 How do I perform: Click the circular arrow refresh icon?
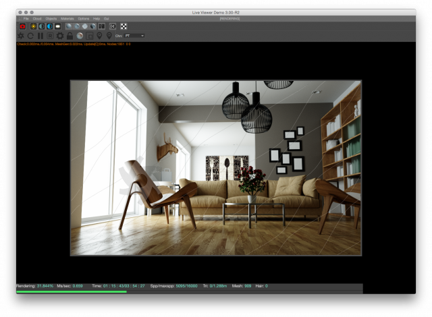[x=30, y=36]
